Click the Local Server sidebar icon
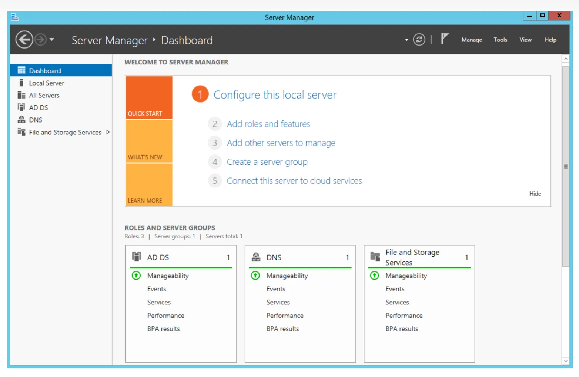The height and width of the screenshot is (377, 579). 21,83
